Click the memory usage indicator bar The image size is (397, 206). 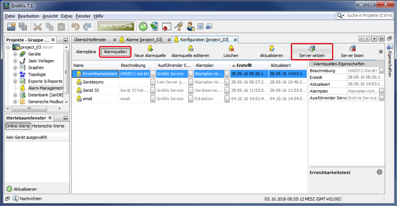[x=116, y=26]
